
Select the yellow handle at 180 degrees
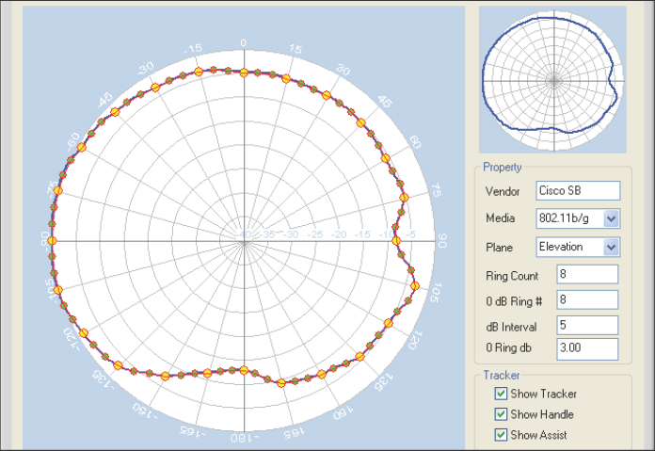tap(244, 370)
